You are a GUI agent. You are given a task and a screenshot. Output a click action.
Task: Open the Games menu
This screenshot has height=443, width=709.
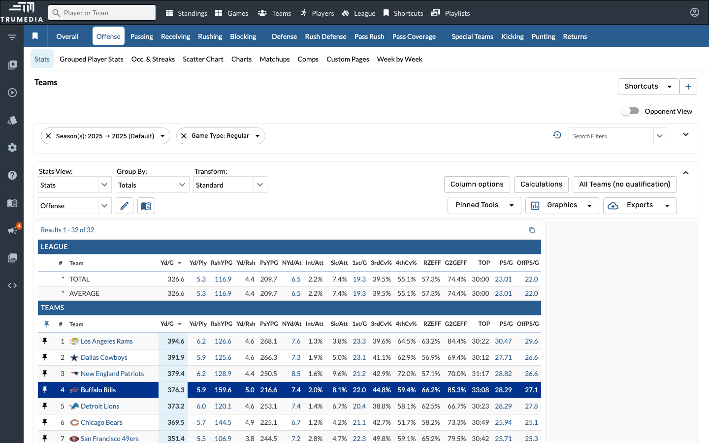click(x=231, y=13)
